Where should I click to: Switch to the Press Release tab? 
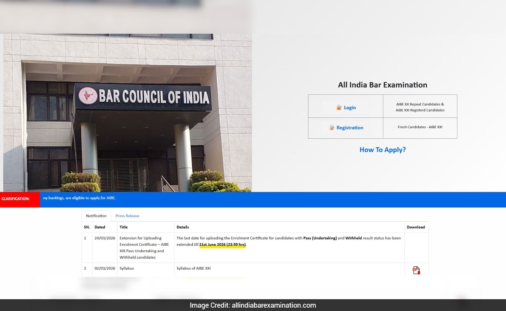click(x=127, y=216)
